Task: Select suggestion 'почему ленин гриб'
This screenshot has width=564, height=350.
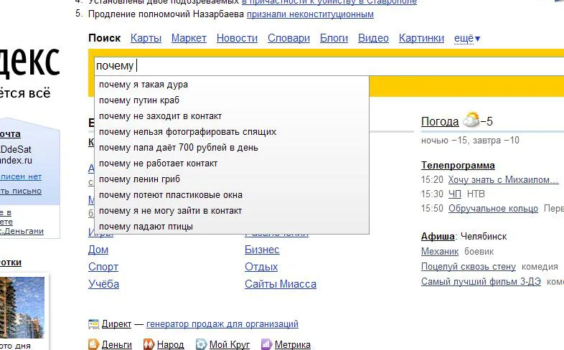Action: (x=232, y=179)
